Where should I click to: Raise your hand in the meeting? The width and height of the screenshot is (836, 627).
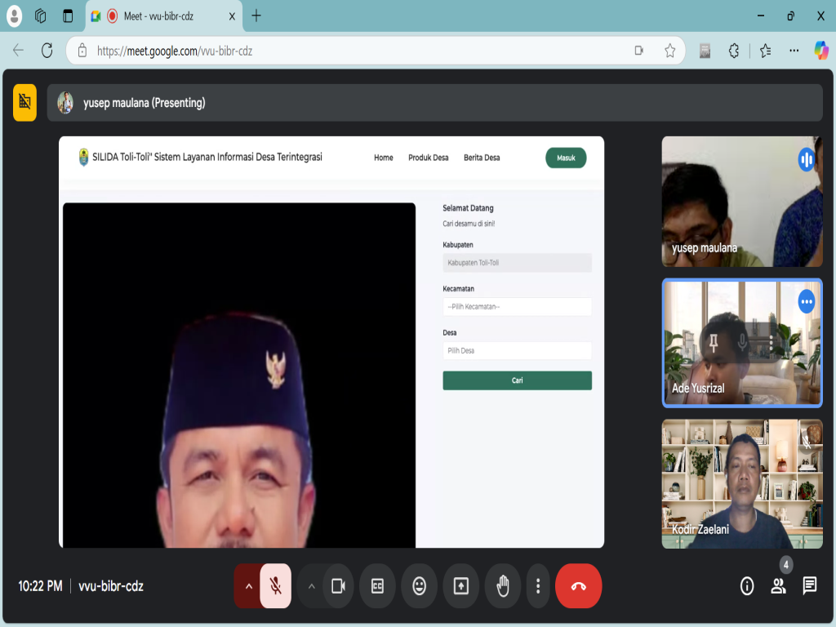[503, 586]
